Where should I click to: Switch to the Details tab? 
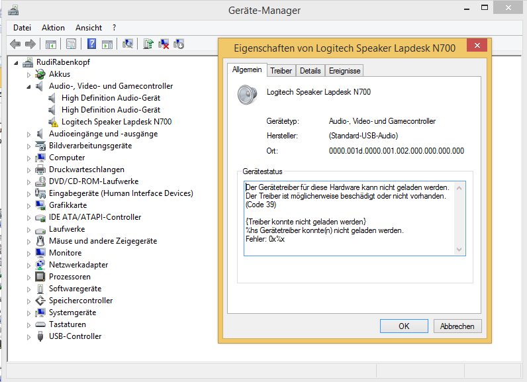click(311, 71)
